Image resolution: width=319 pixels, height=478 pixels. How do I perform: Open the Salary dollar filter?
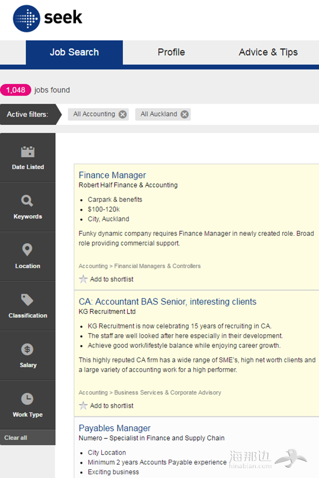coord(28,355)
